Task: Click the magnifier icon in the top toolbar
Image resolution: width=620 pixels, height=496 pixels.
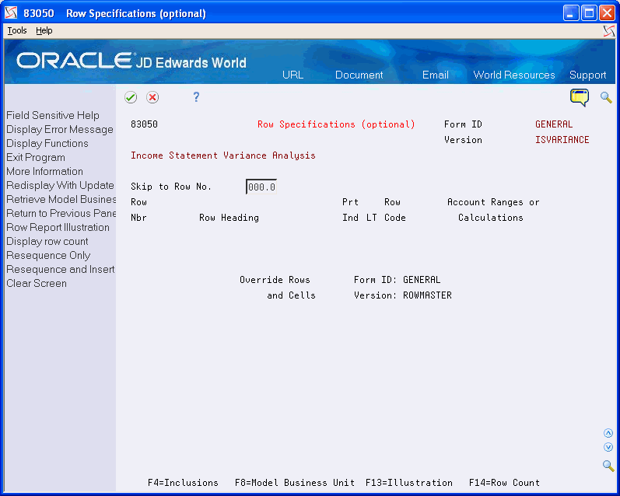Action: [606, 97]
